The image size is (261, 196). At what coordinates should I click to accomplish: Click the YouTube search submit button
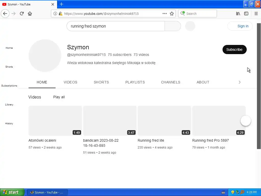pyautogui.click(x=173, y=26)
